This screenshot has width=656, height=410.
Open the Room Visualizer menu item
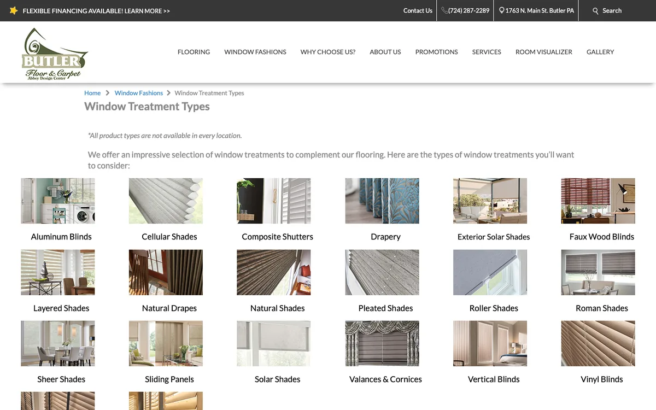tap(544, 52)
